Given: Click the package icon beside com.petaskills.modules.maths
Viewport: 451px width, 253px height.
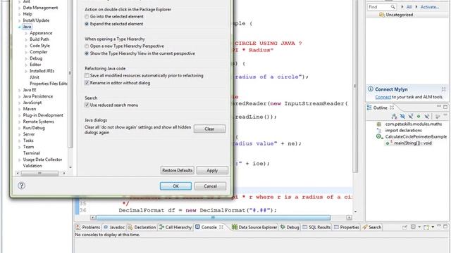Looking at the screenshot, I should (379, 124).
